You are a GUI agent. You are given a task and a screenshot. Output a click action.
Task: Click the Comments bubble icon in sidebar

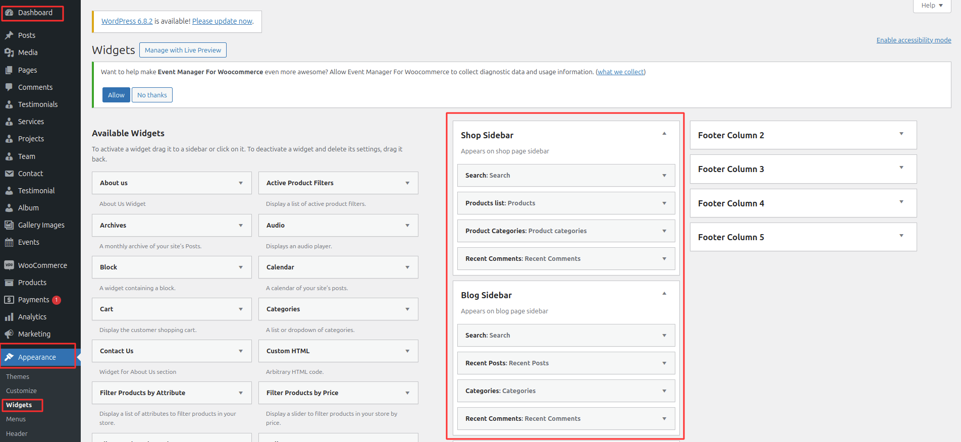pyautogui.click(x=9, y=87)
